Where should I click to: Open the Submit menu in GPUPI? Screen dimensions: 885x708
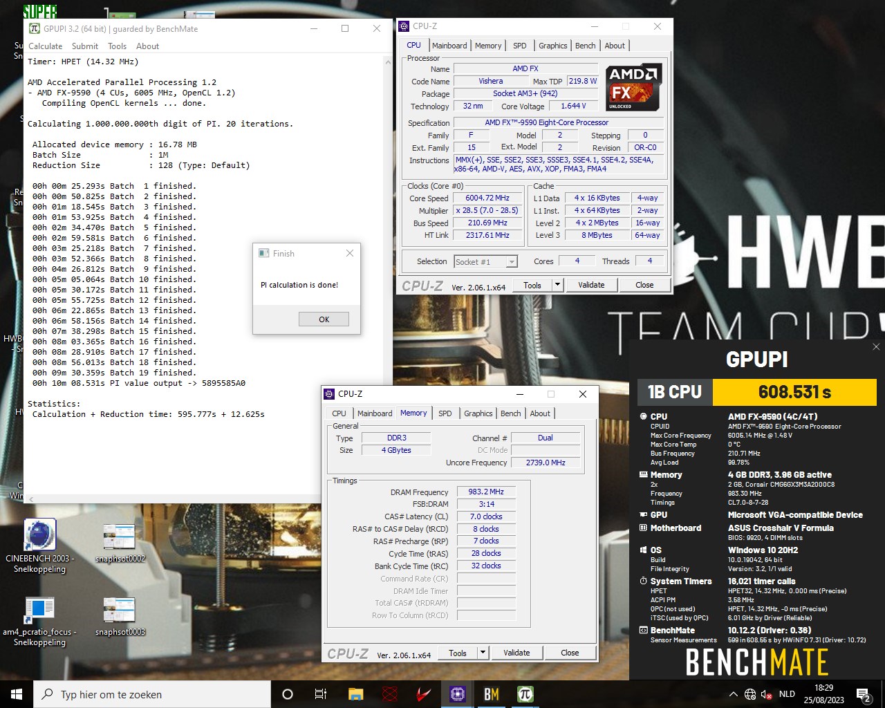coord(85,46)
